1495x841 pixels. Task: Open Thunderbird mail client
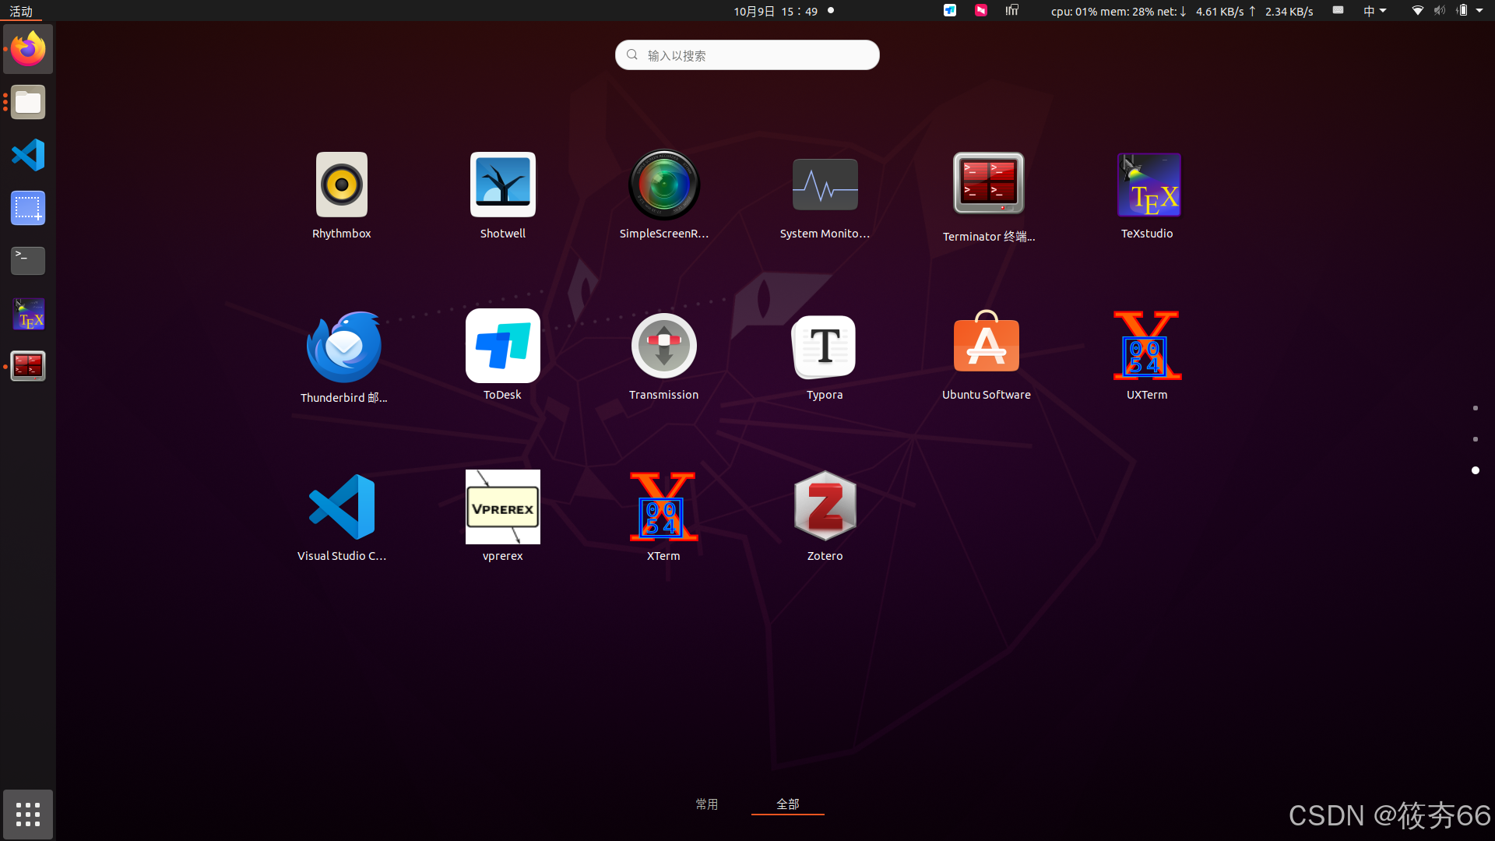click(x=343, y=347)
